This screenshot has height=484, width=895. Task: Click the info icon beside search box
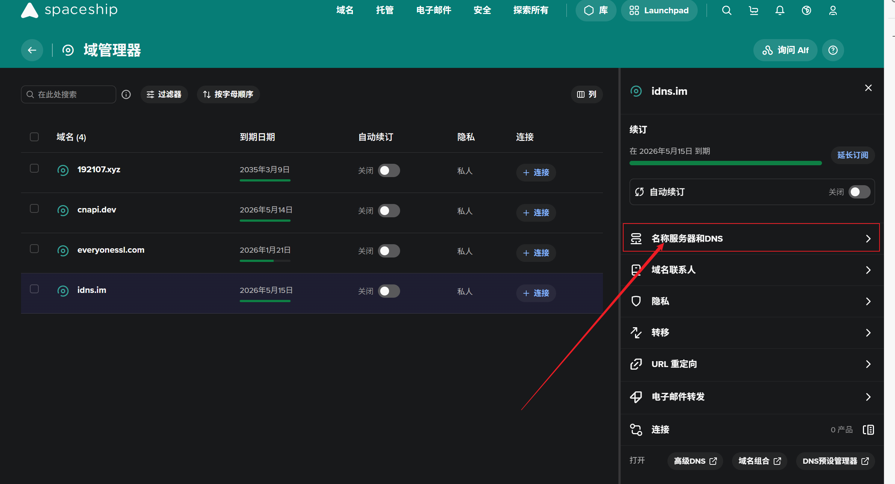(126, 94)
